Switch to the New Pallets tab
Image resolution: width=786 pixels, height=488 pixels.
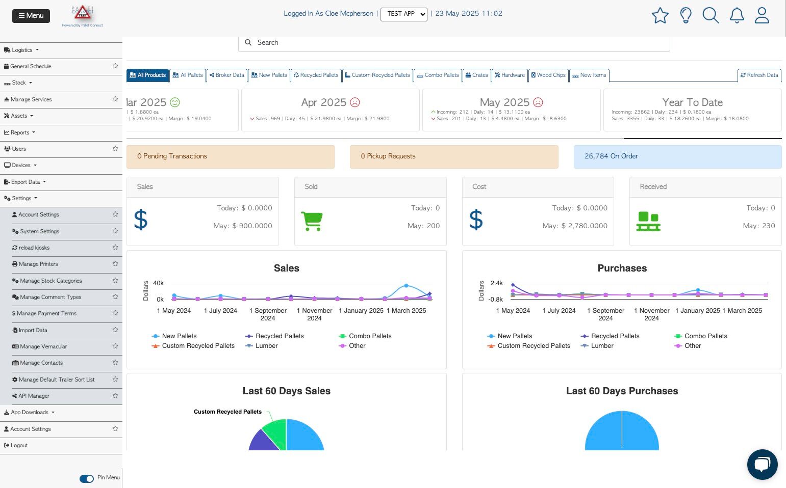pyautogui.click(x=269, y=75)
